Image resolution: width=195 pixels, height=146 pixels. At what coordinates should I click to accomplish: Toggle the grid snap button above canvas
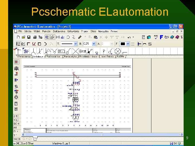17,62
